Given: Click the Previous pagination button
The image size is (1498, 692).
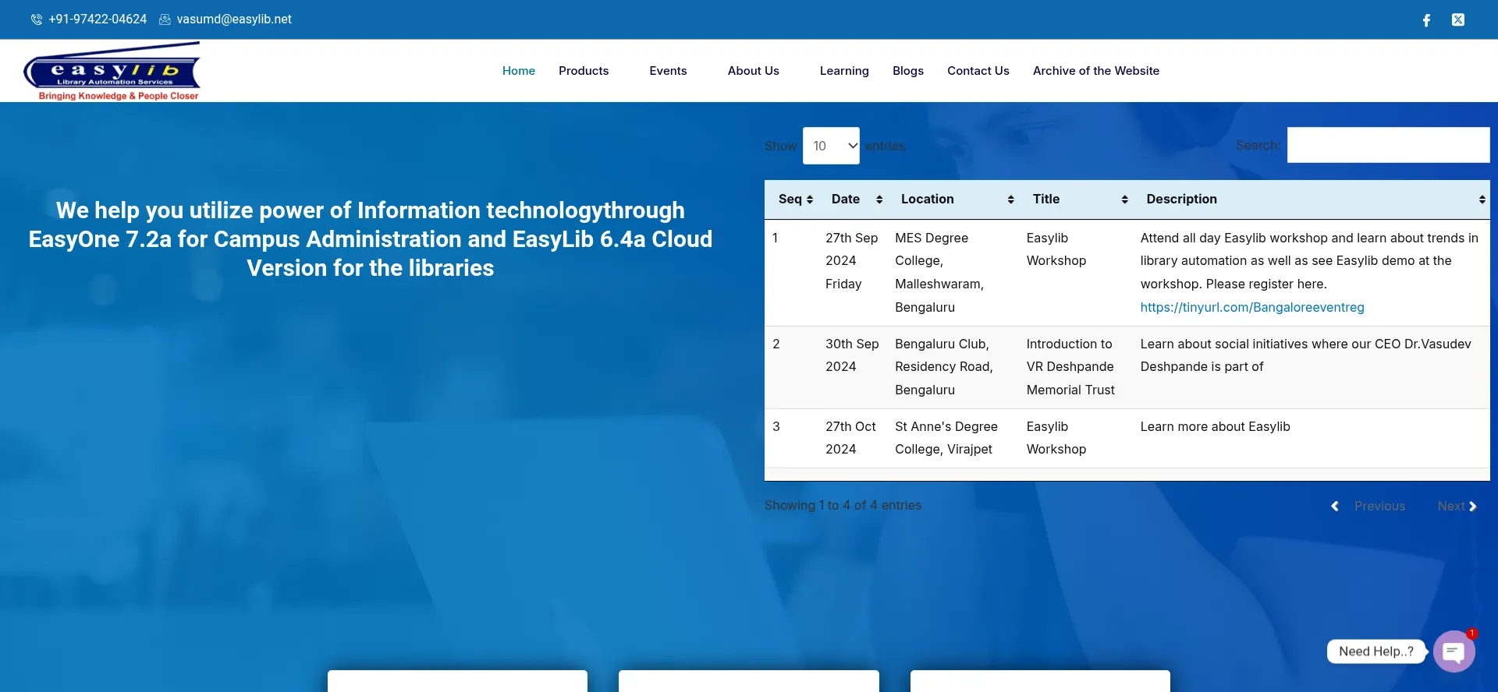Looking at the screenshot, I should 1379,507.
